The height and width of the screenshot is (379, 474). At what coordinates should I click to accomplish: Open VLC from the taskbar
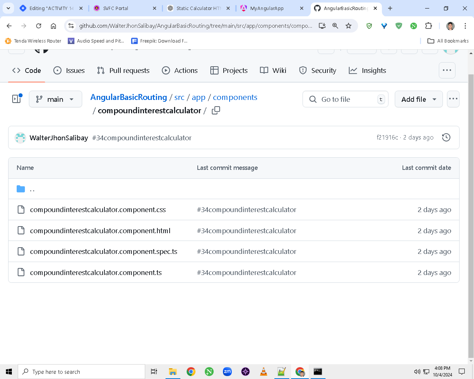tap(264, 372)
